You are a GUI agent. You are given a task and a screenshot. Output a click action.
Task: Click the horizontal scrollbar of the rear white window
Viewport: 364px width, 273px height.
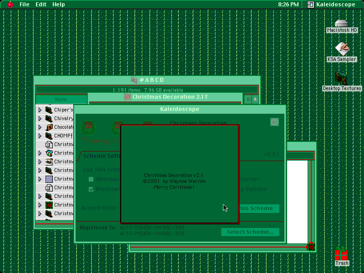[x=218, y=247]
